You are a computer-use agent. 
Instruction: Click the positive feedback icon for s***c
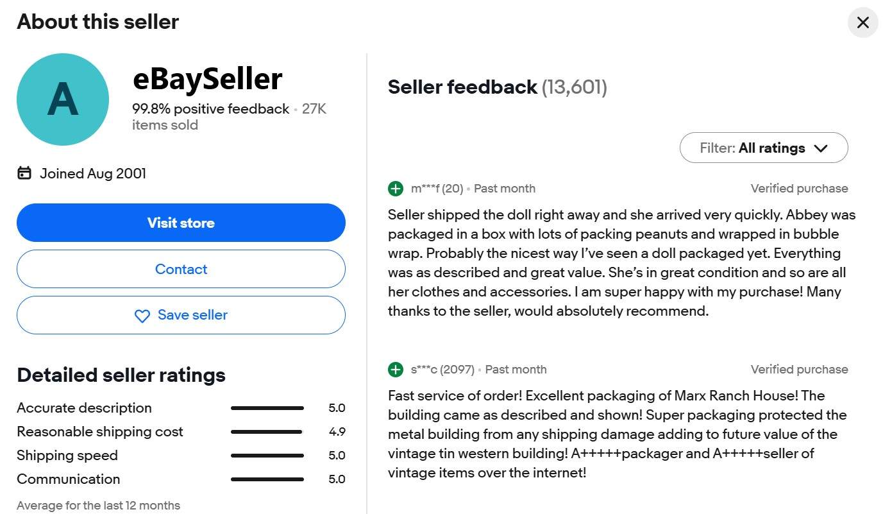(x=396, y=370)
